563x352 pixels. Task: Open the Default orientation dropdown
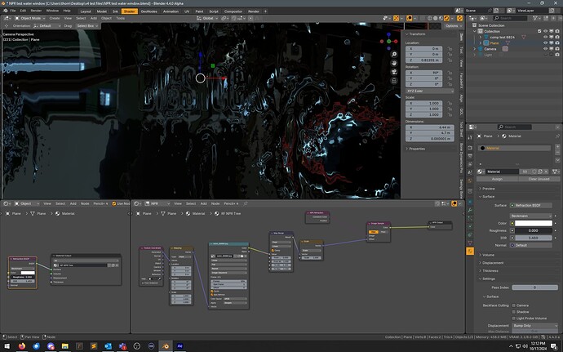tap(47, 26)
